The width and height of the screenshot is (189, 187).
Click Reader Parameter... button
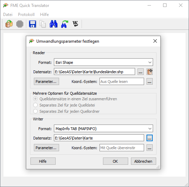[x=46, y=82]
